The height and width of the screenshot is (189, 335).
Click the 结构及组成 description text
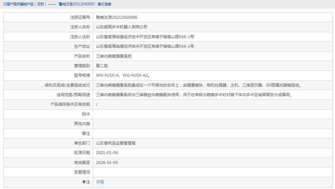199,85
